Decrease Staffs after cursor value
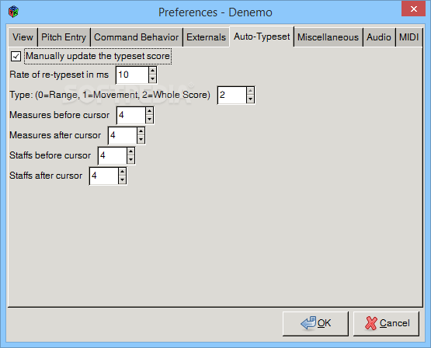This screenshot has width=431, height=348. coord(122,179)
